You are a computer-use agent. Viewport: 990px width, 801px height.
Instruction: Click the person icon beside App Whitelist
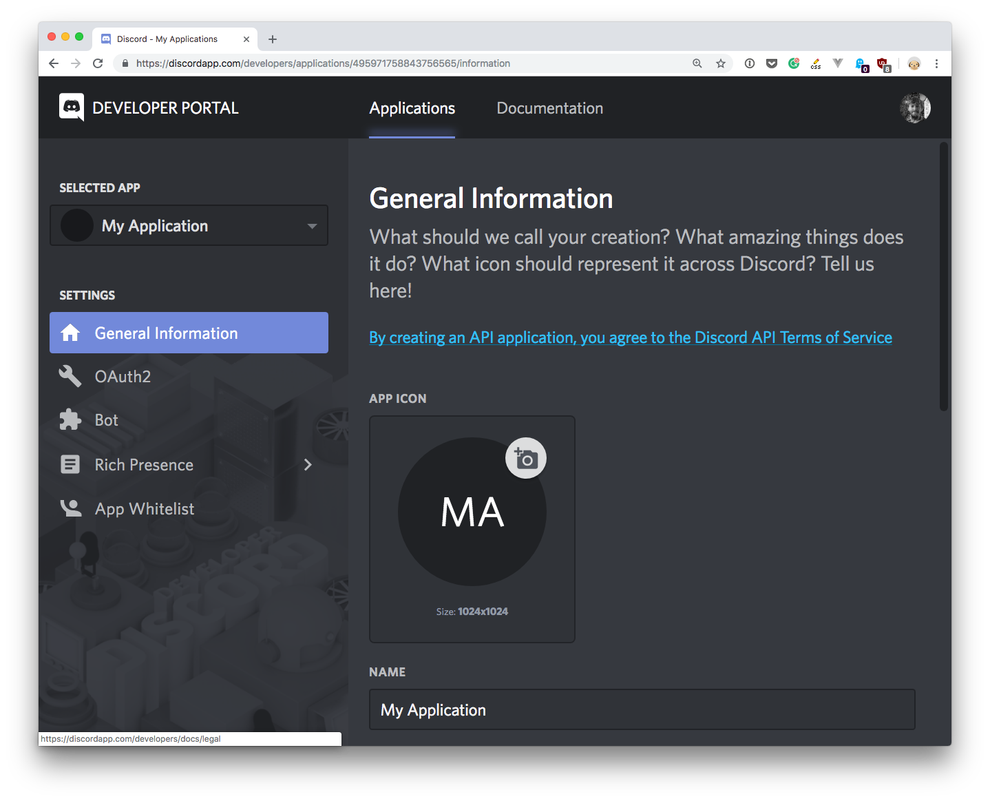[x=70, y=508]
